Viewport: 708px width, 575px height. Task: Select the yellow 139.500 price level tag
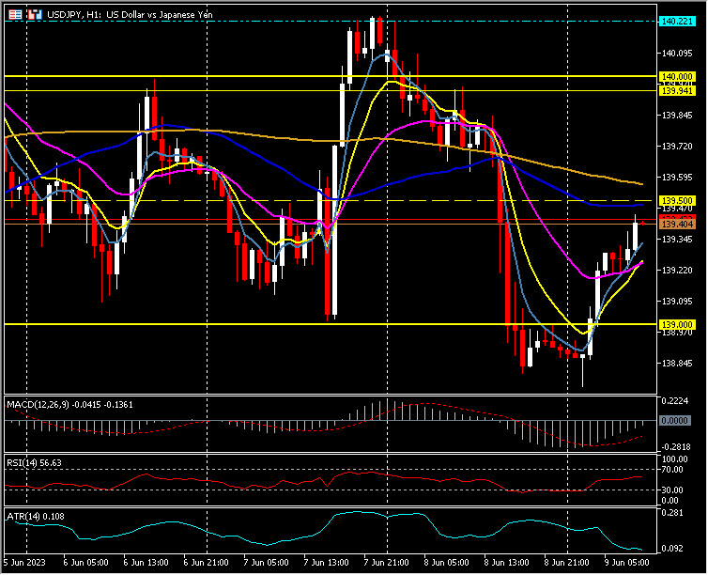click(676, 201)
